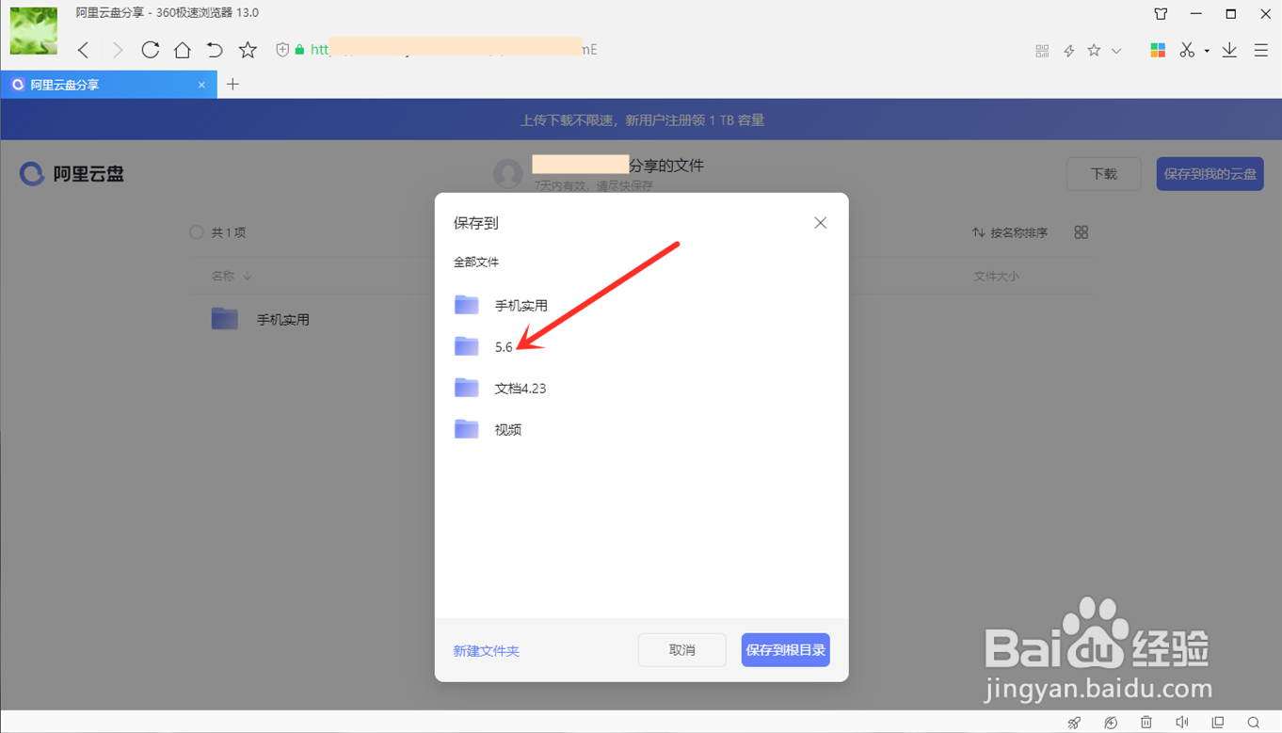Toggle the select-all circle next to 共1项
Viewport: 1282px width, 733px height.
(196, 232)
